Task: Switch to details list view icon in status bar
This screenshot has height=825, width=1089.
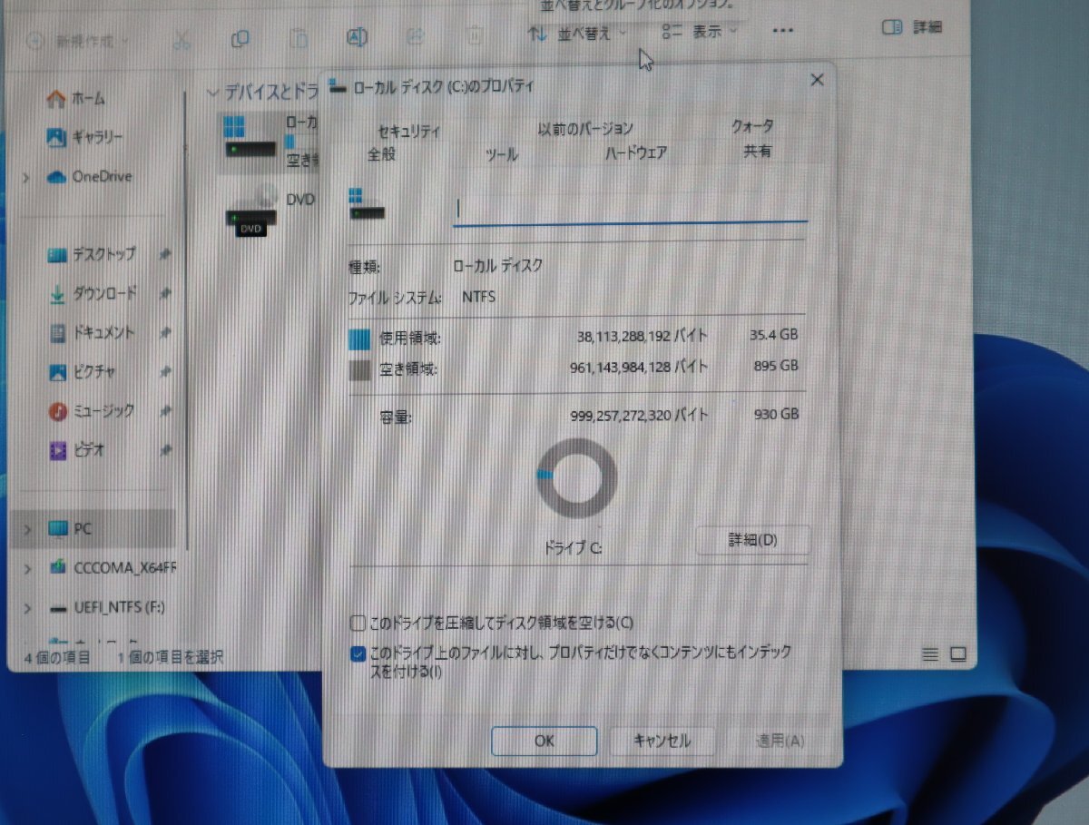Action: click(930, 654)
